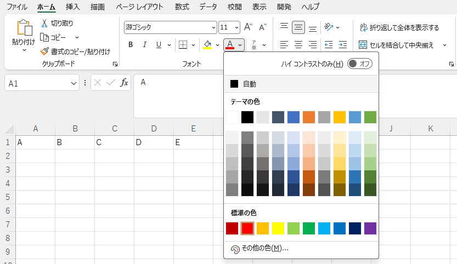Collapse the font color dropdown arrow

(x=240, y=45)
